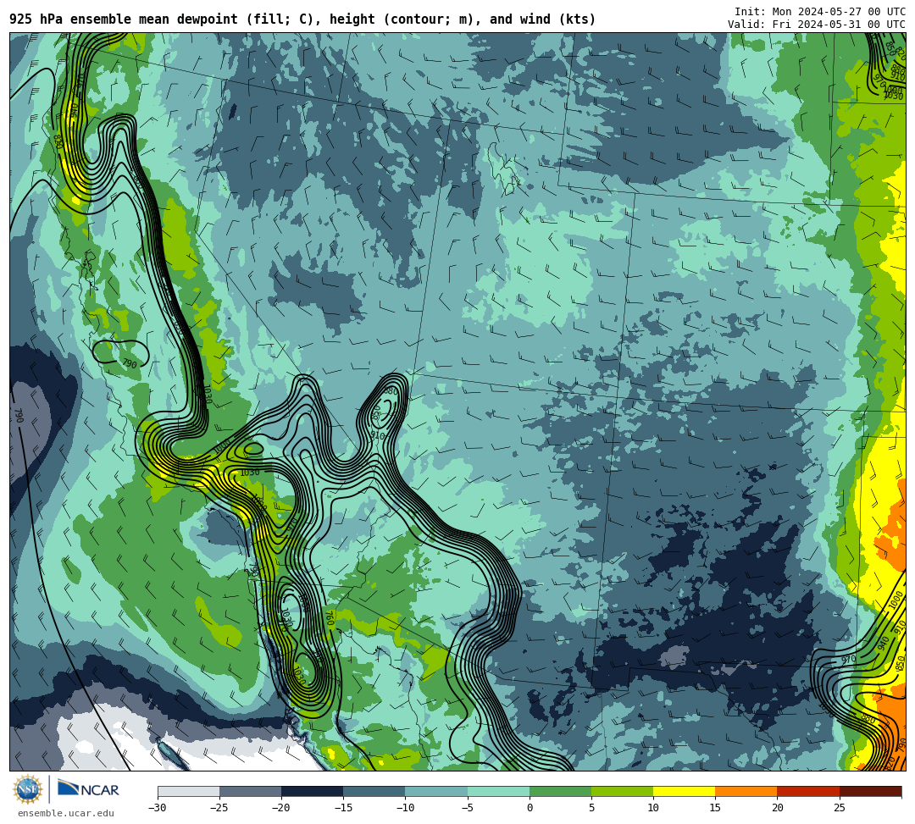Click the dark brown colorbar segment above 25
The height and width of the screenshot is (824, 915).
tap(870, 791)
